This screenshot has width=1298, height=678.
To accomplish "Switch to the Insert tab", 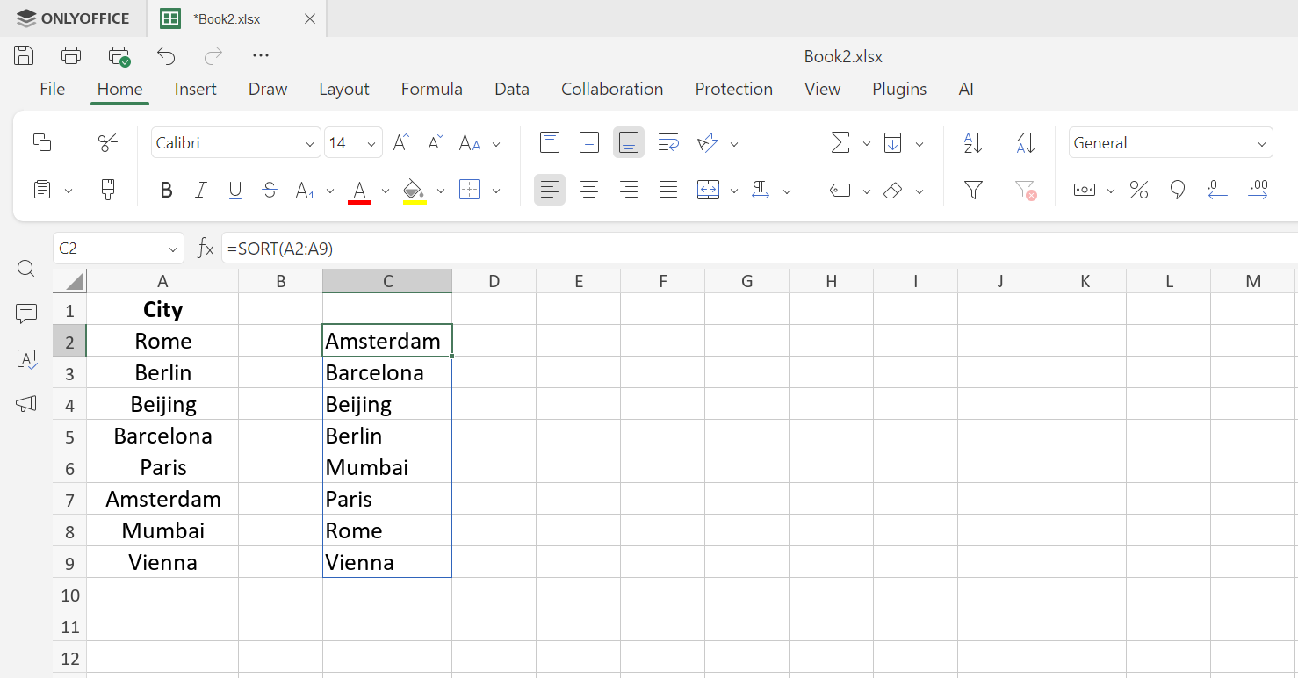I will pos(195,89).
